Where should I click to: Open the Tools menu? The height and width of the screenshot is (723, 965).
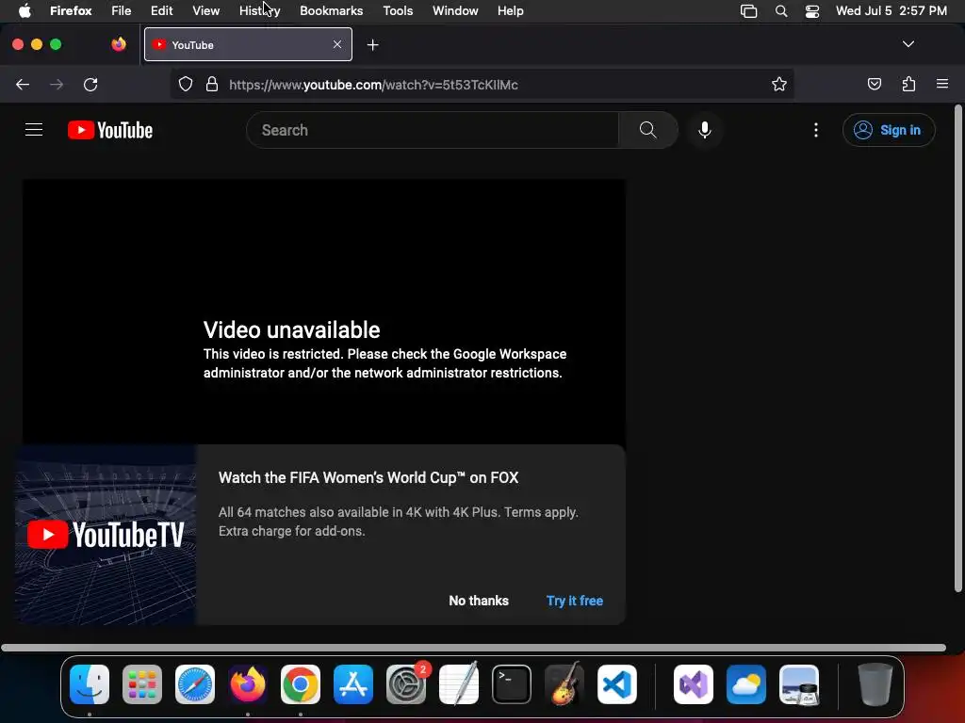398,10
